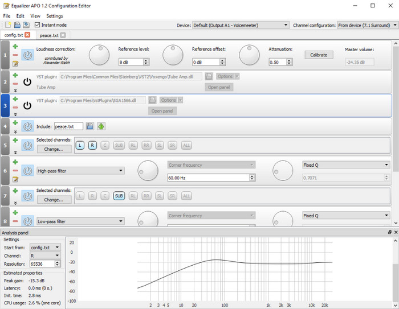Toggle power button on Loudness correction row
Viewport: 399px width, 309px height.
(27, 55)
